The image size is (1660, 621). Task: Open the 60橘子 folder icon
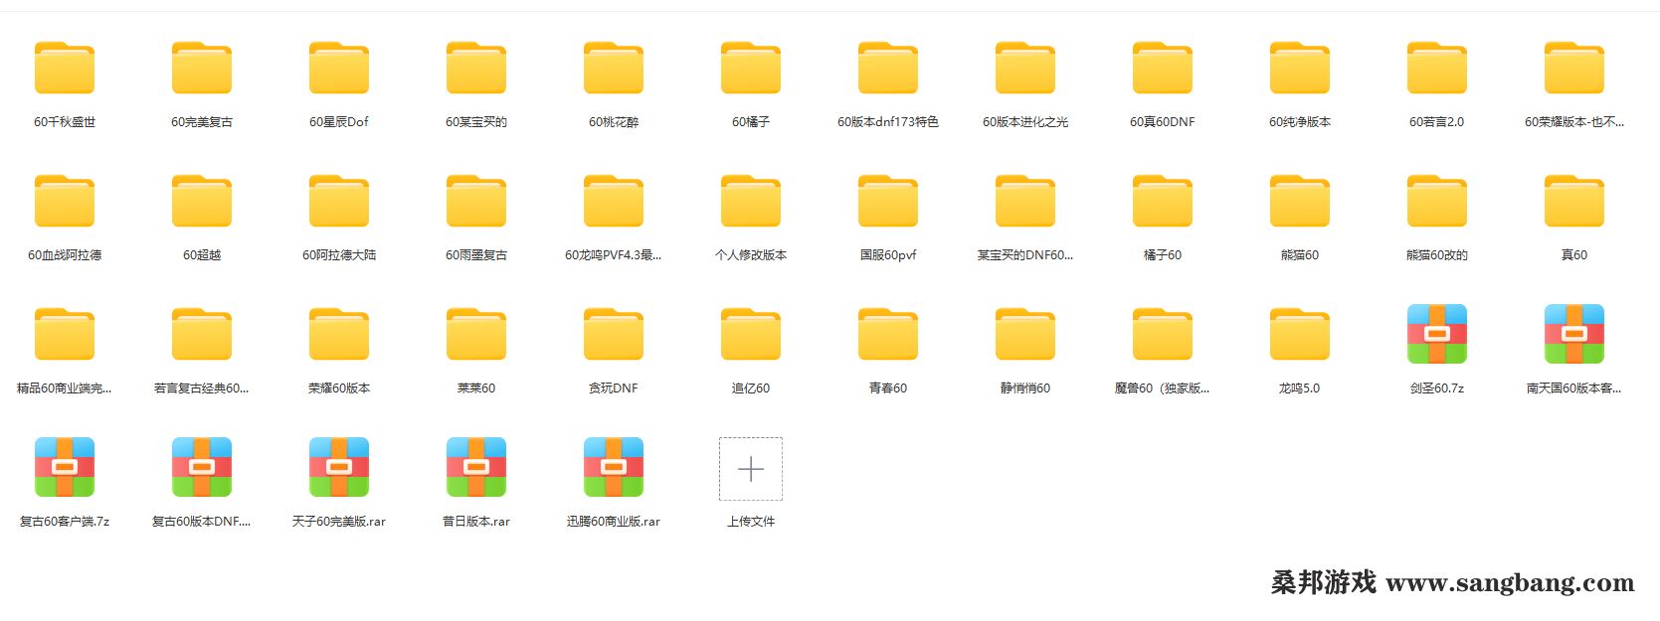[x=751, y=68]
